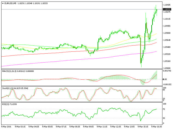Click time axis label 4 Mar 13:55
This screenshot has height=131, width=173.
point(129,127)
